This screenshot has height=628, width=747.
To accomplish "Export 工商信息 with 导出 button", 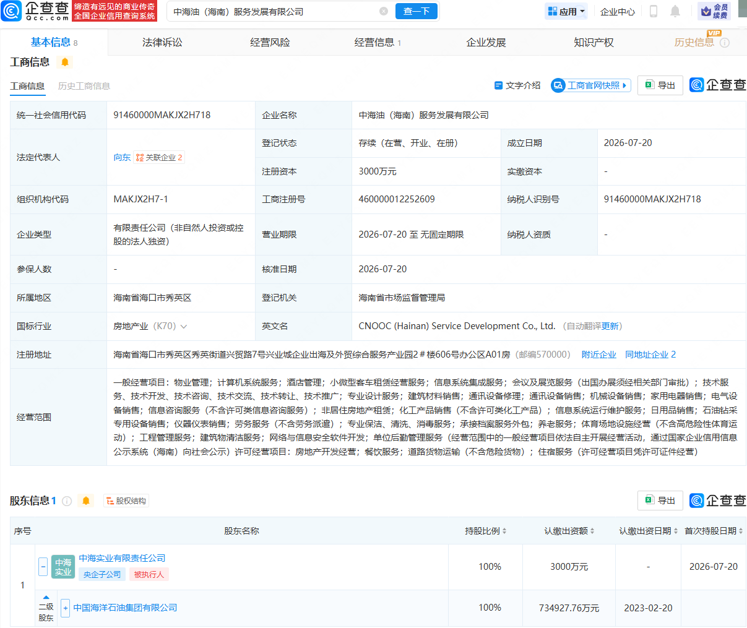I will tap(660, 85).
